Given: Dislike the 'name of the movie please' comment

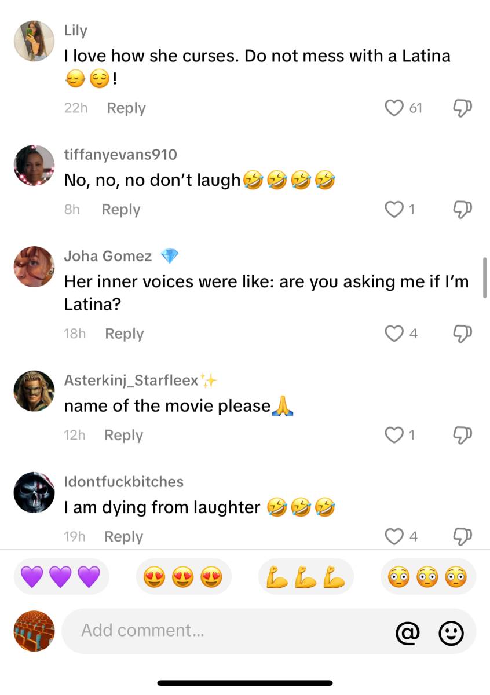Looking at the screenshot, I should pos(463,434).
